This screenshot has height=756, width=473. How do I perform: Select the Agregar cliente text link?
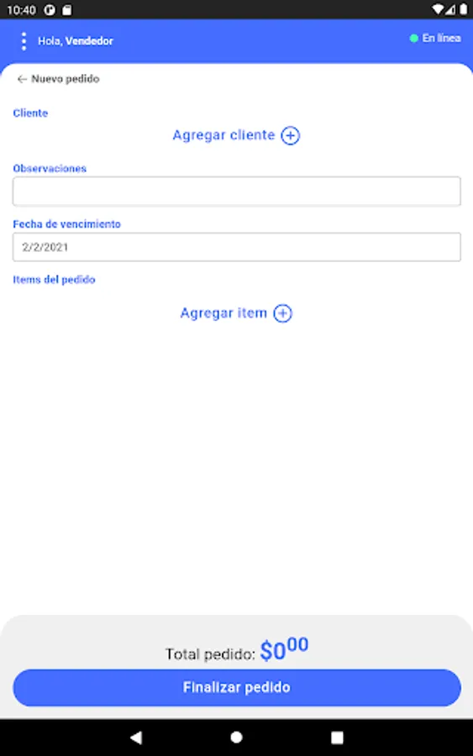223,135
